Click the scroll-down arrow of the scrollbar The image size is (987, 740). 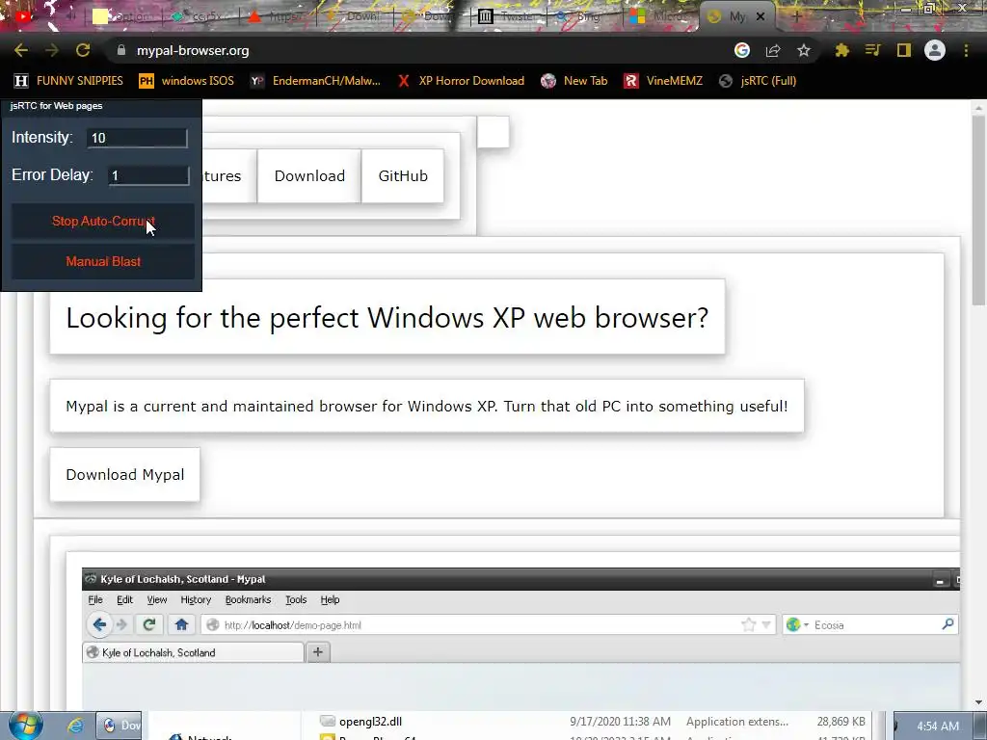pos(978,702)
